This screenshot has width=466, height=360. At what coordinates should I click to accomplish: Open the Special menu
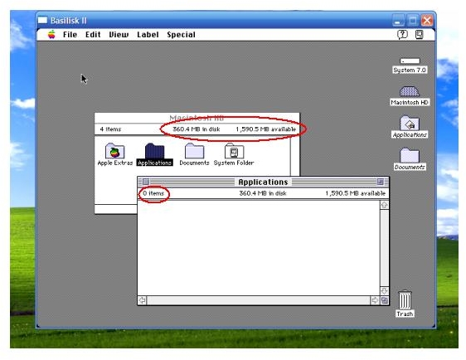181,35
